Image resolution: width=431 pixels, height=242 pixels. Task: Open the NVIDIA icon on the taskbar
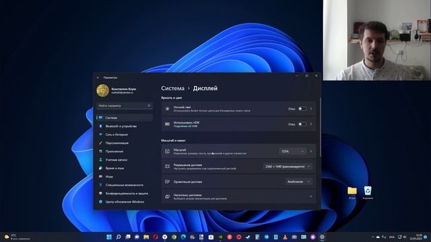tap(220, 237)
